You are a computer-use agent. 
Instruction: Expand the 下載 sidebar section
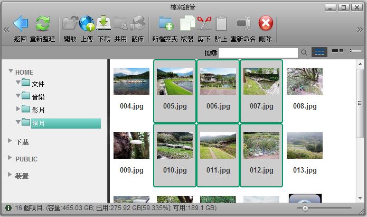point(11,142)
